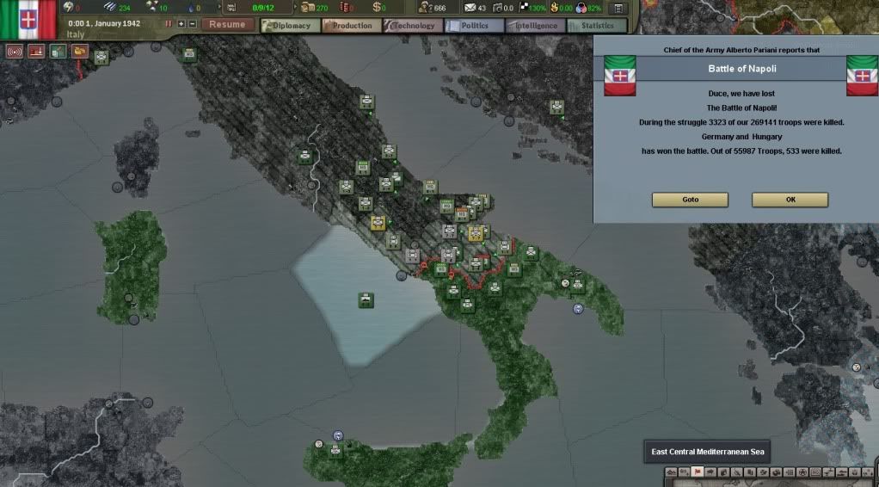Click the Goto button in battle report

(x=690, y=200)
